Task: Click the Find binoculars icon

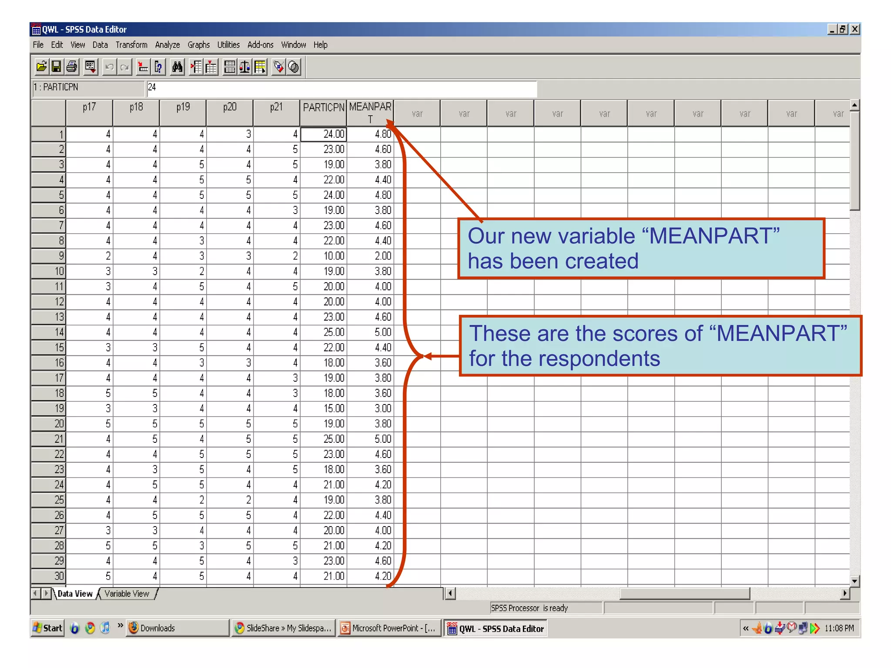Action: (x=177, y=67)
